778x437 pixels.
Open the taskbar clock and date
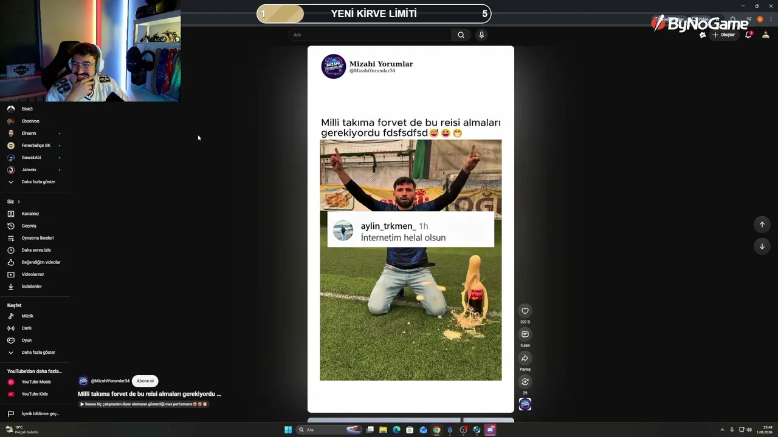point(765,430)
